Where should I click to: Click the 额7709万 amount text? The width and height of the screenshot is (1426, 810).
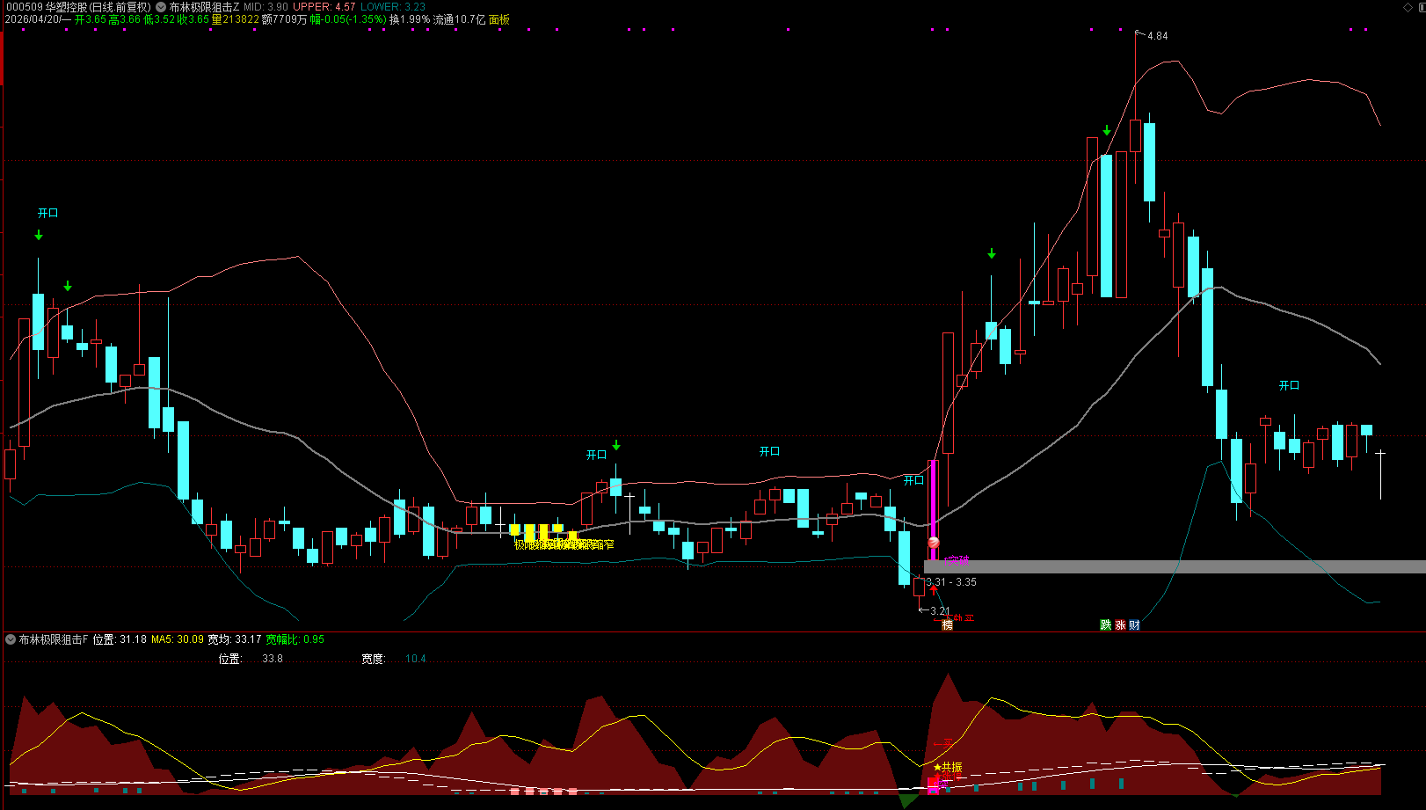click(285, 19)
